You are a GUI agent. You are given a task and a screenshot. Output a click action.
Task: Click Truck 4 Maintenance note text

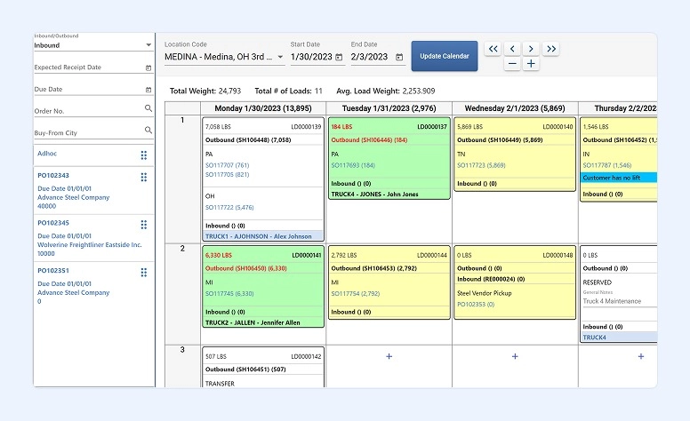(612, 301)
